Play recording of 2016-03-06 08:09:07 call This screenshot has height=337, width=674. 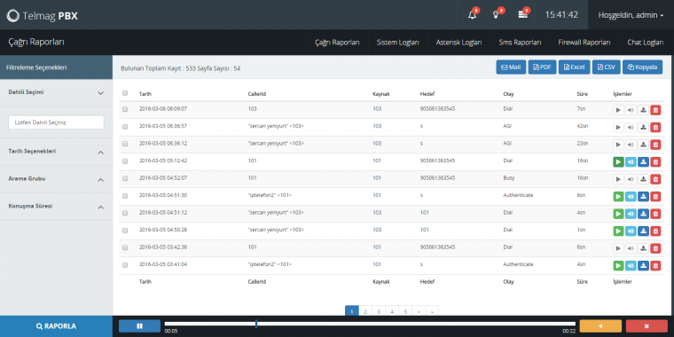[x=618, y=110]
